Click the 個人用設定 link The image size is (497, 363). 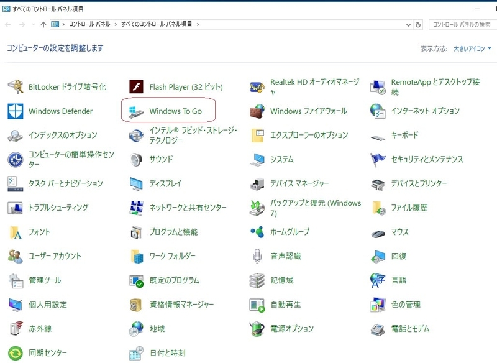tap(48, 305)
